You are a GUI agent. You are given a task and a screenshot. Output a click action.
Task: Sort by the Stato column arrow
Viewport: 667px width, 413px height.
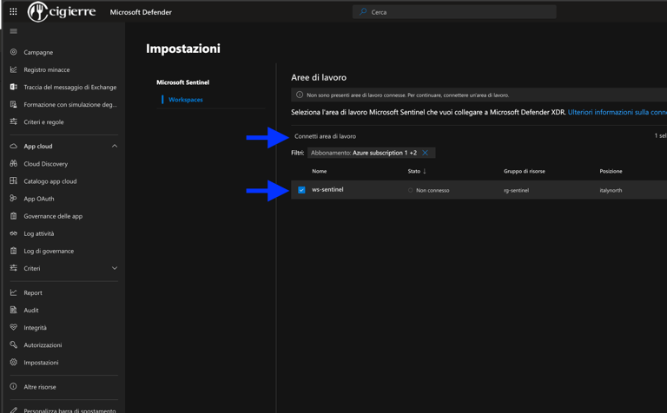point(424,171)
